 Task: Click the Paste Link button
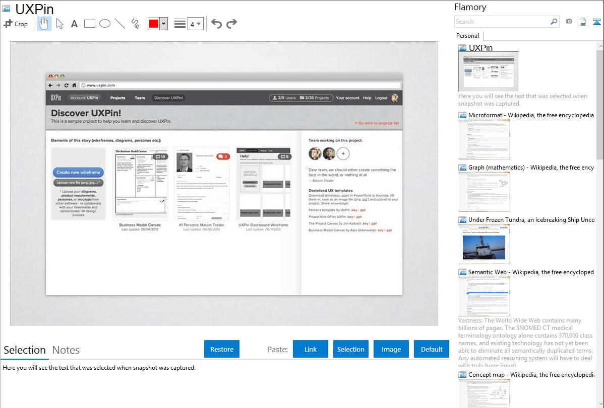(x=310, y=349)
